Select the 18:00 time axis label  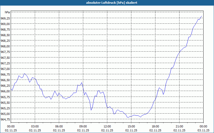(x=155, y=127)
